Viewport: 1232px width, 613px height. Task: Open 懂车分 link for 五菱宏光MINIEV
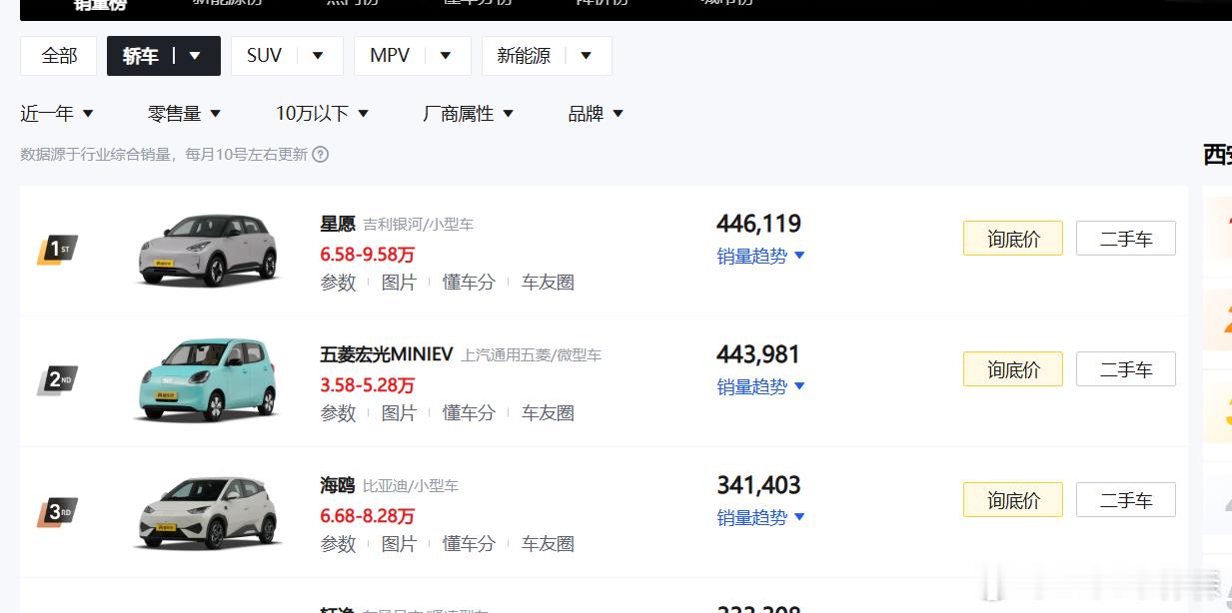(x=469, y=413)
